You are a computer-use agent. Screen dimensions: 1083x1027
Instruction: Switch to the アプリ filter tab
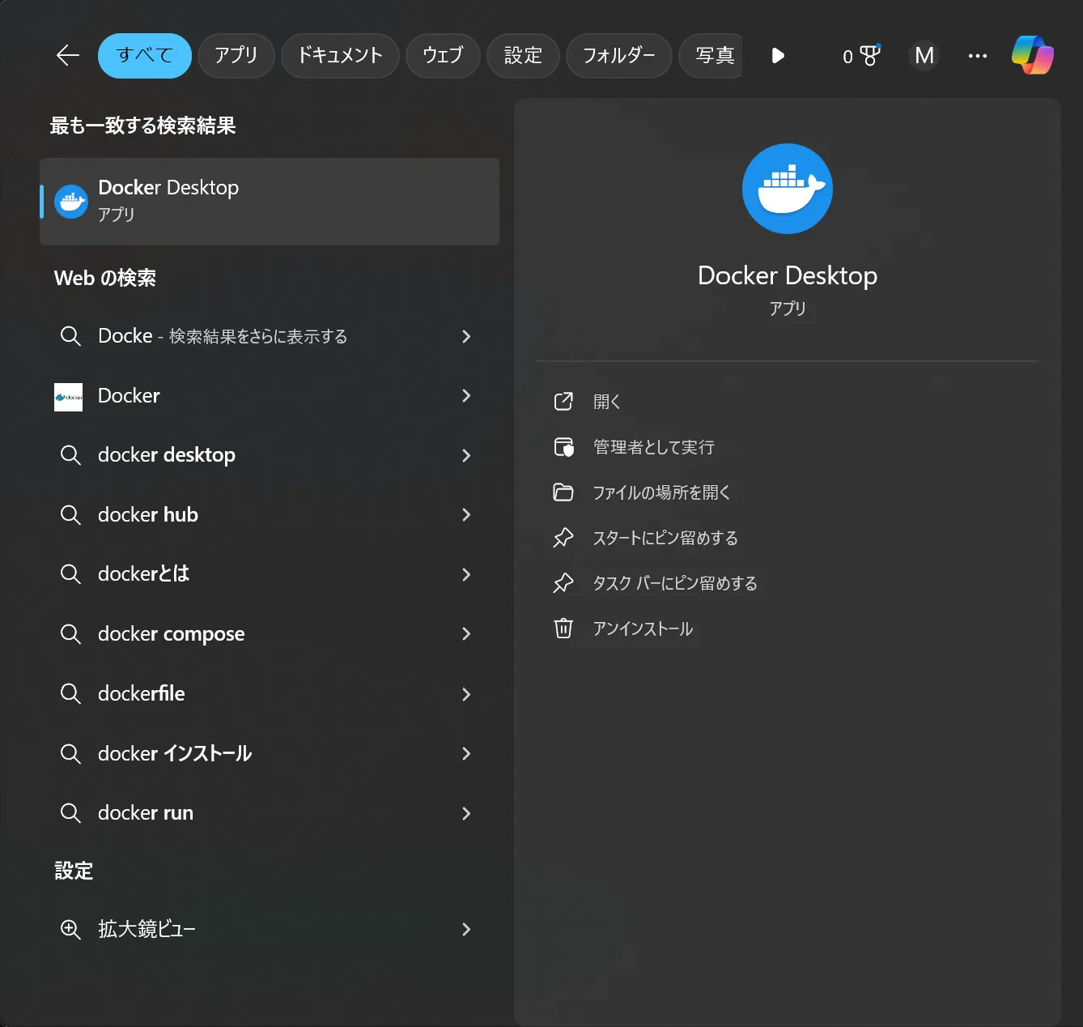pos(236,55)
